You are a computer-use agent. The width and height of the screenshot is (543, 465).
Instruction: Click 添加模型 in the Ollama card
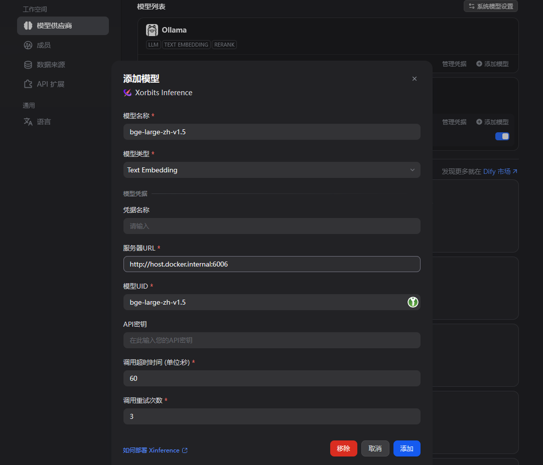coord(492,64)
